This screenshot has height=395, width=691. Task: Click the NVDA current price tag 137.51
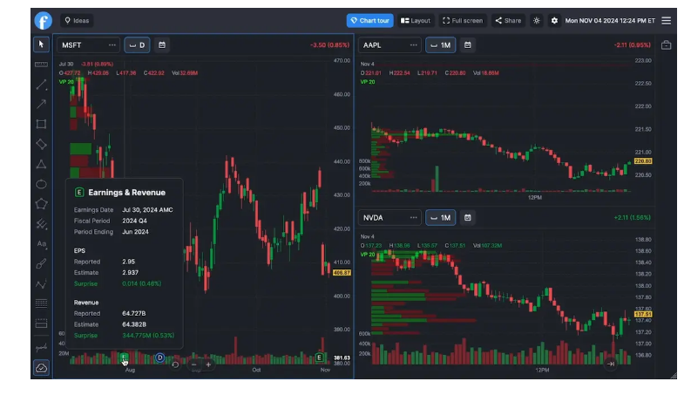pos(643,314)
